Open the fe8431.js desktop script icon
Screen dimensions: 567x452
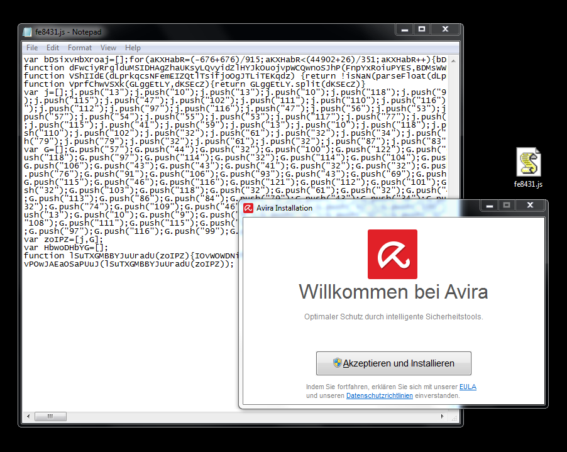tap(528, 167)
